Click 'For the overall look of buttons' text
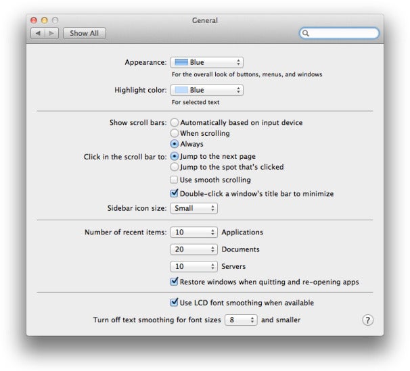This screenshot has height=371, width=410. pos(247,74)
